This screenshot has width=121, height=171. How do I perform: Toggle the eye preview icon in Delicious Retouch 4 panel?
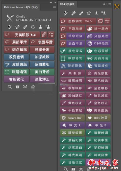[25, 87]
